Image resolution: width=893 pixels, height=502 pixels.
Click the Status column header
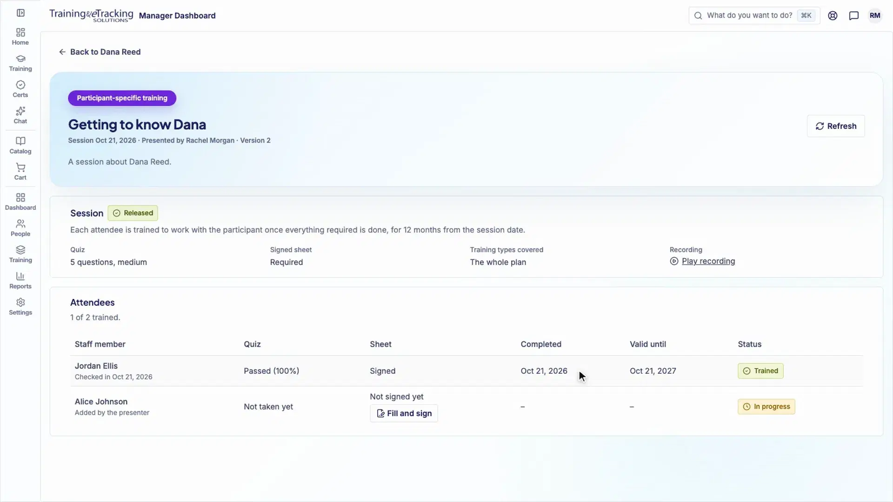point(749,344)
